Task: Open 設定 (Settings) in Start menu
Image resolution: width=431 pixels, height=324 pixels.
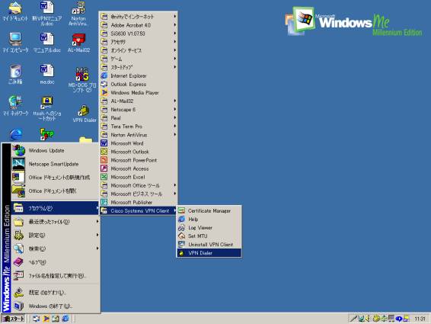Action: 56,235
